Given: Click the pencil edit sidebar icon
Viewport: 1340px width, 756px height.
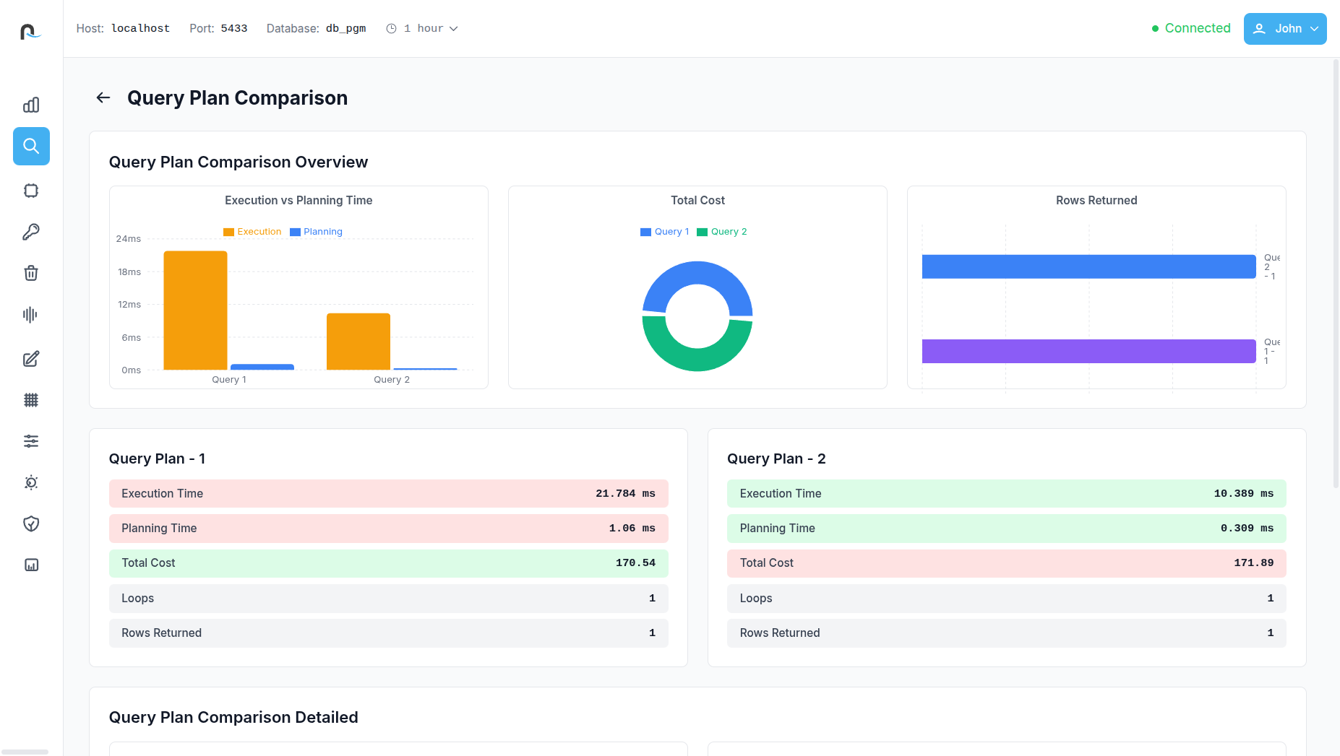Looking at the screenshot, I should click(x=31, y=359).
